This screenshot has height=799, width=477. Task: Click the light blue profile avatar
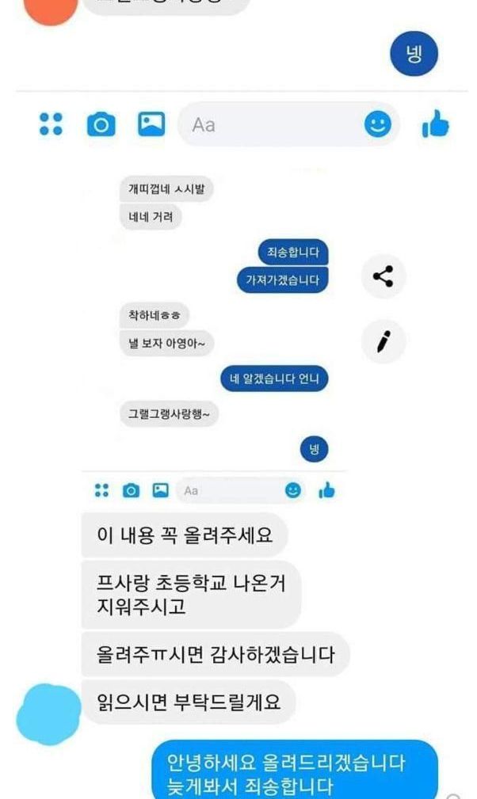tap(49, 714)
